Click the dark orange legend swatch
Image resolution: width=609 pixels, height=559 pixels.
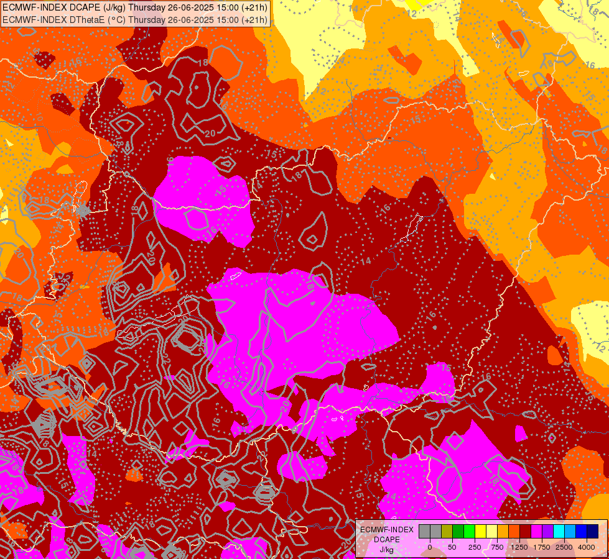pyautogui.click(x=514, y=531)
